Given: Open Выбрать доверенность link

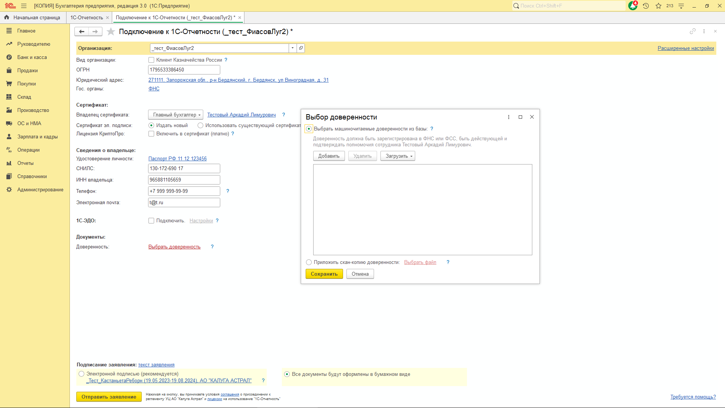Looking at the screenshot, I should point(175,247).
